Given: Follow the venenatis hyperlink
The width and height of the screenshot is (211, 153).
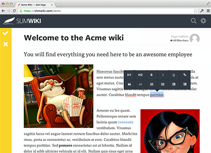Looking at the screenshot, I should pos(126,122).
